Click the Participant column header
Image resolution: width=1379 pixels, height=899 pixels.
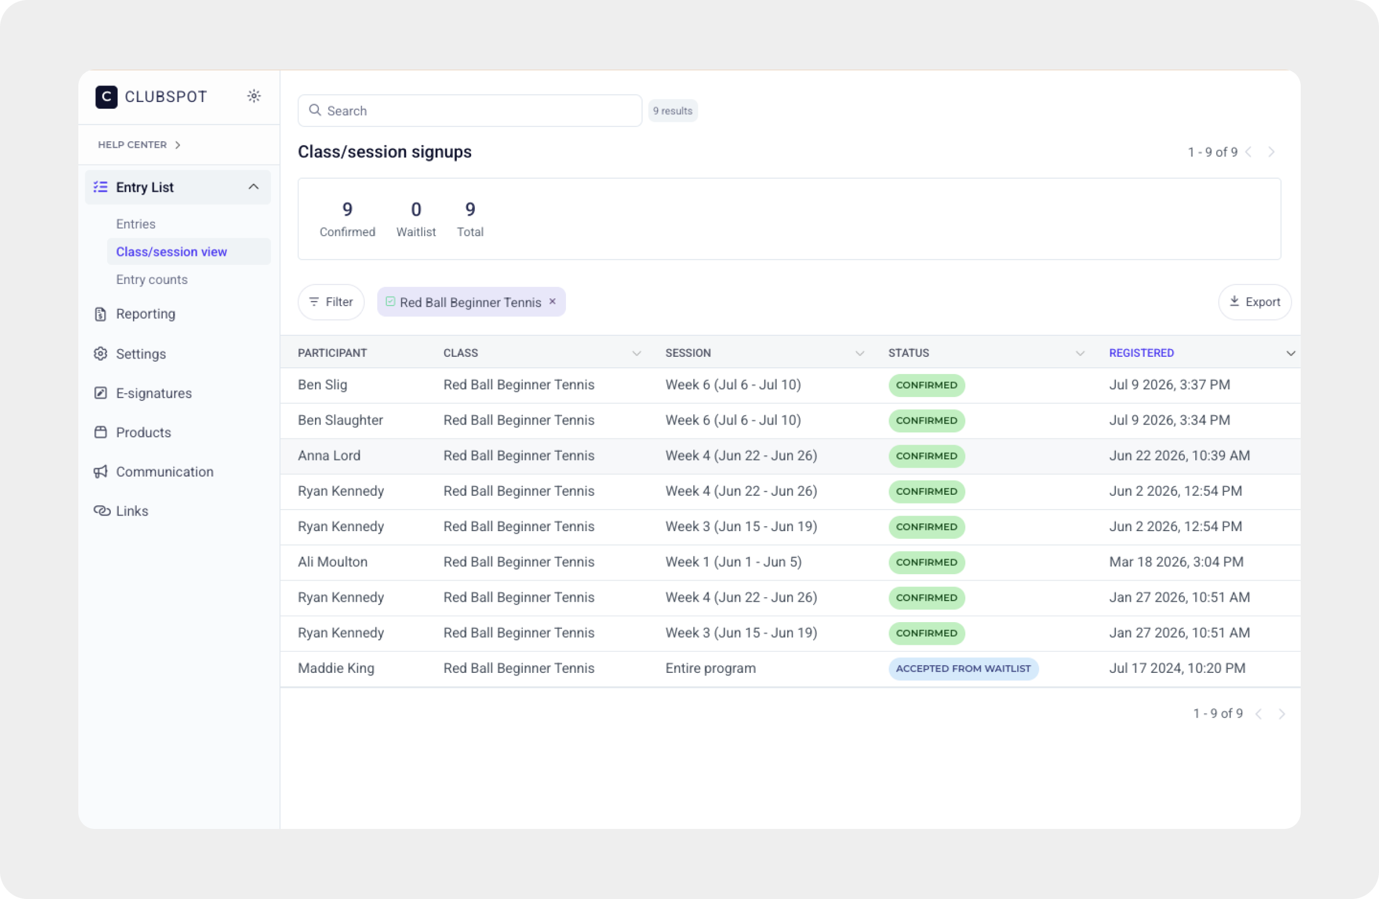tap(332, 353)
